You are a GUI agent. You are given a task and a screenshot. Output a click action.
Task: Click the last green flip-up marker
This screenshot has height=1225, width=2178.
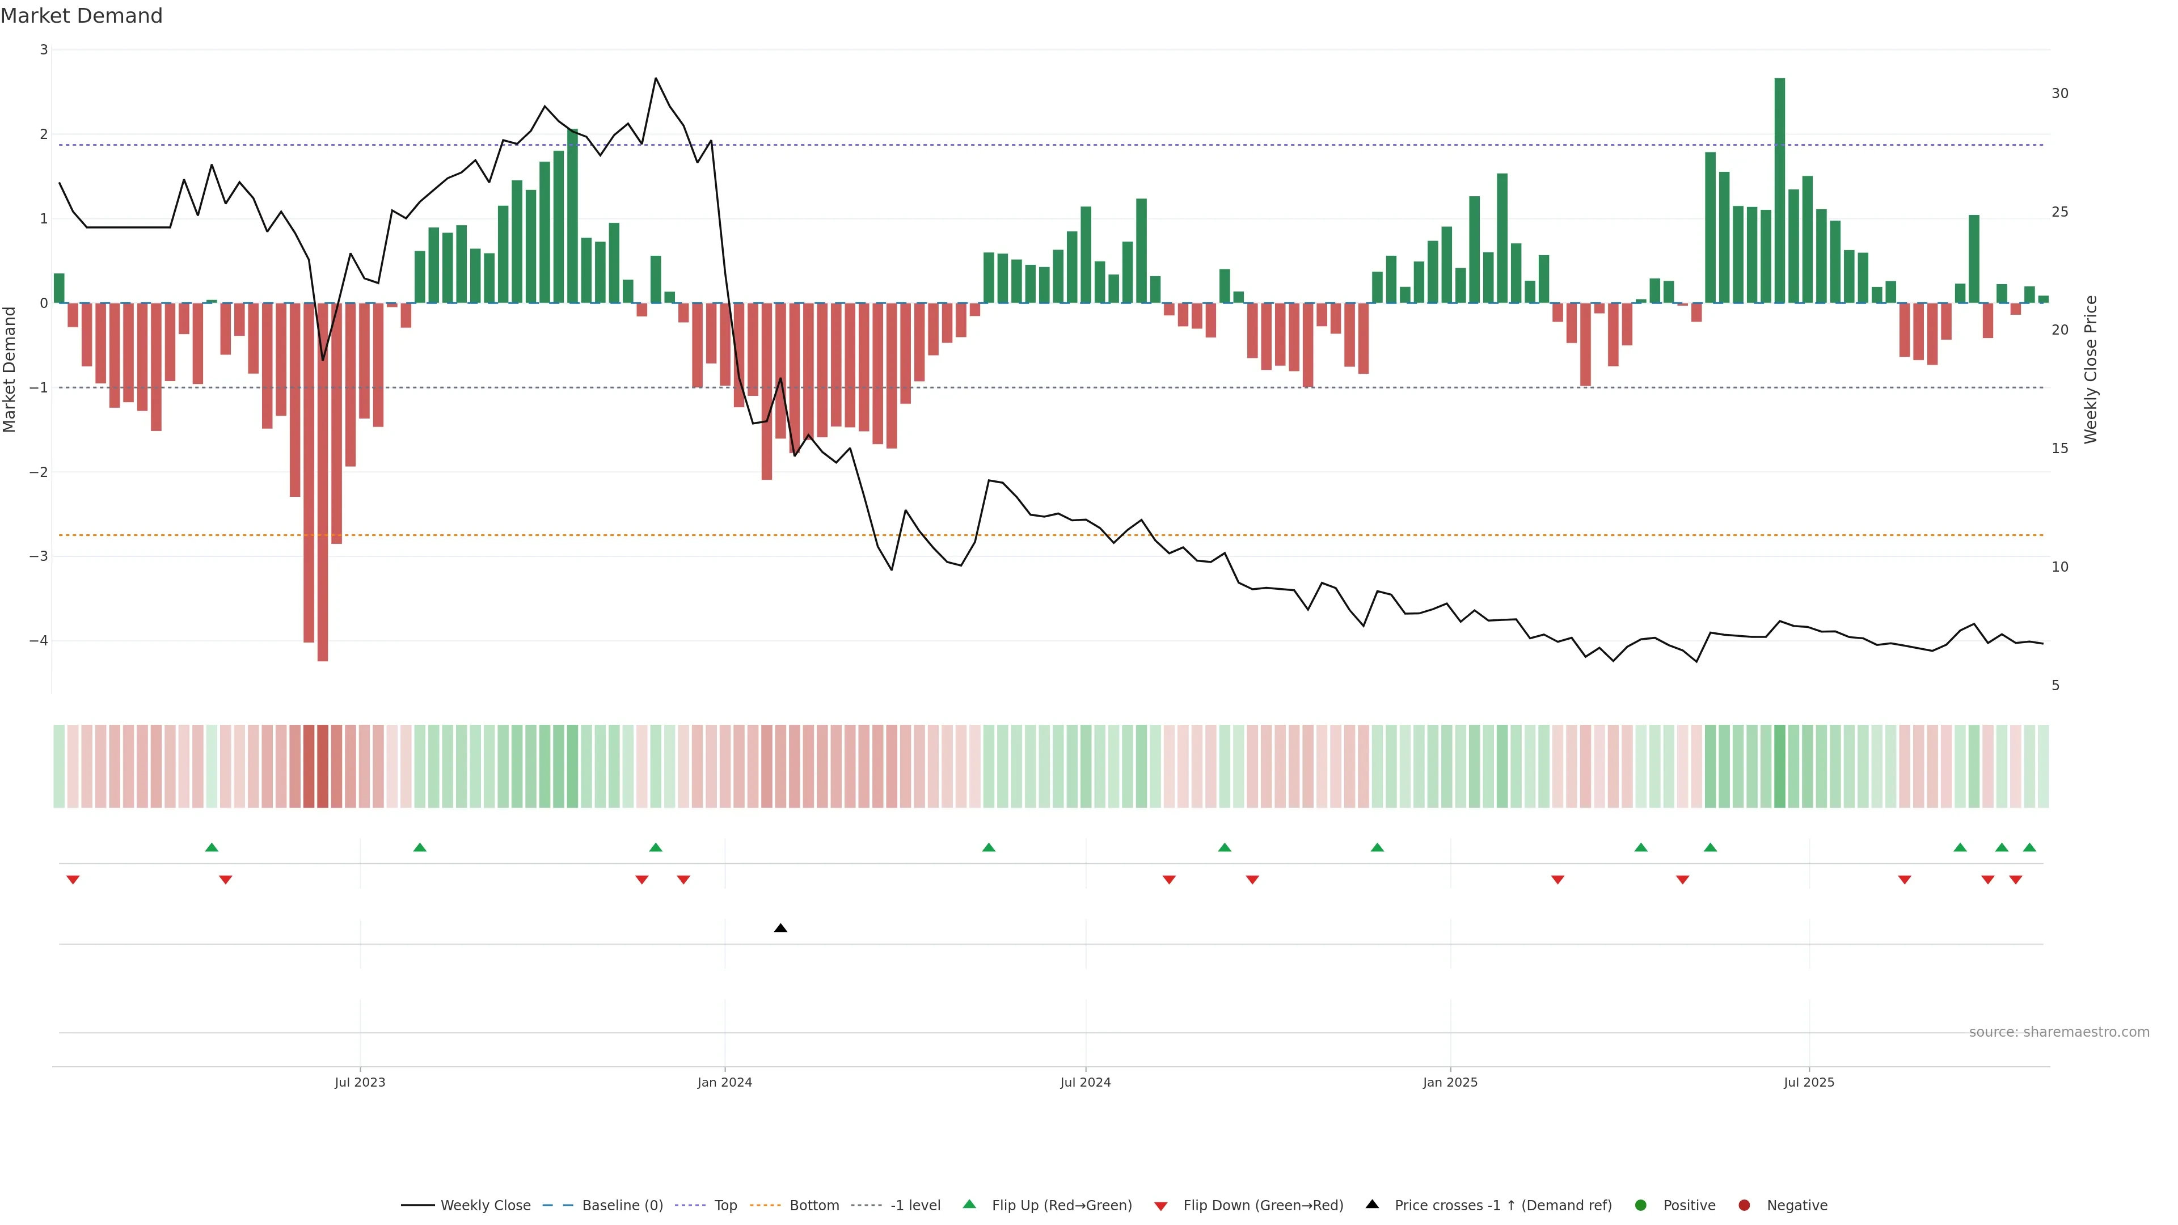pyautogui.click(x=2029, y=847)
